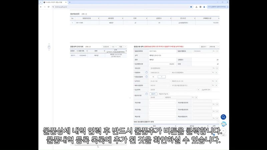Collapse the 물품내역 등록 목록 panel
The image size is (267, 150).
125,47
